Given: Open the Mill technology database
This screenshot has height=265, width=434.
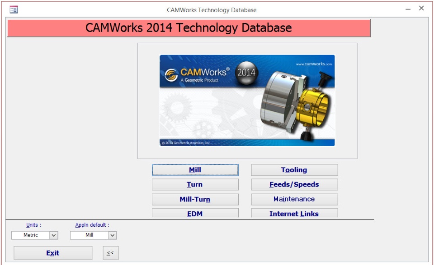Looking at the screenshot, I should coord(195,170).
